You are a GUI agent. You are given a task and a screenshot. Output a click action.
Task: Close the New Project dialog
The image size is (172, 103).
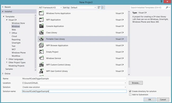coord(168,2)
